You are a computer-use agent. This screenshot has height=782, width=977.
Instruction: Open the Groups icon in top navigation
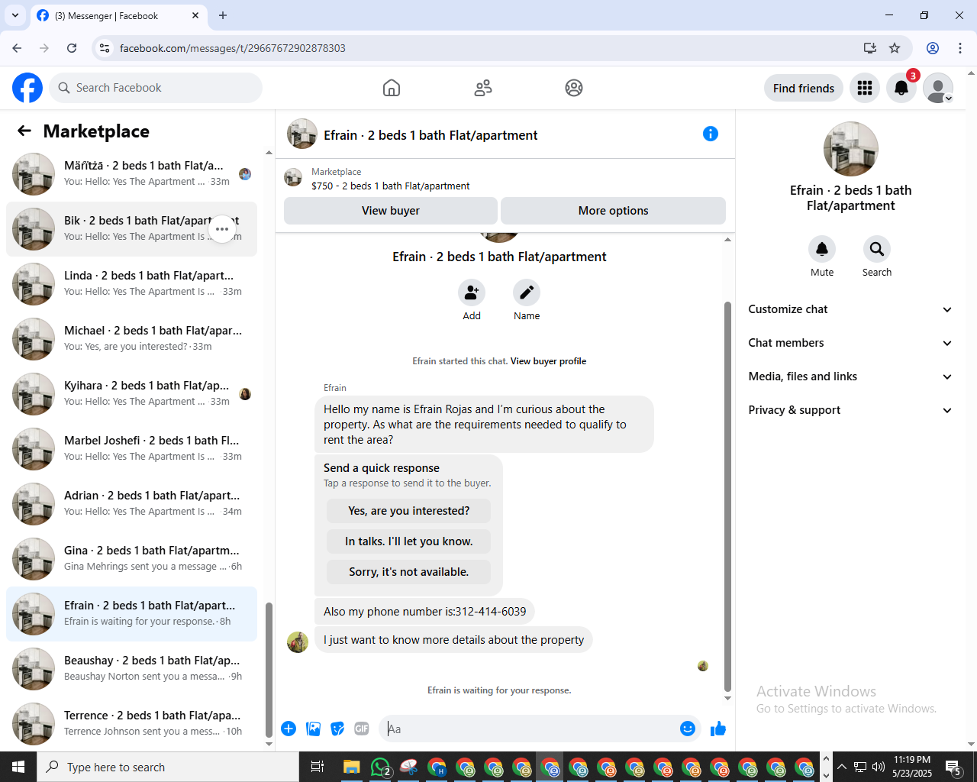pyautogui.click(x=574, y=88)
